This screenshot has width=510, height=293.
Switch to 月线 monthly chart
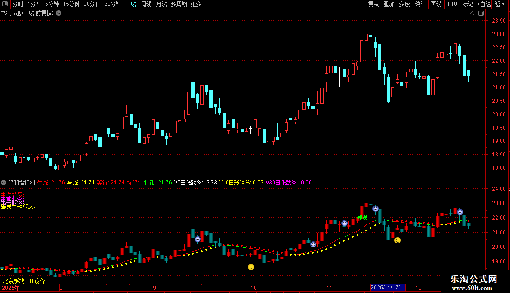coord(161,4)
